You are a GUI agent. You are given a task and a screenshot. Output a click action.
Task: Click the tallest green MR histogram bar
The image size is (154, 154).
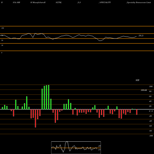[49, 97]
